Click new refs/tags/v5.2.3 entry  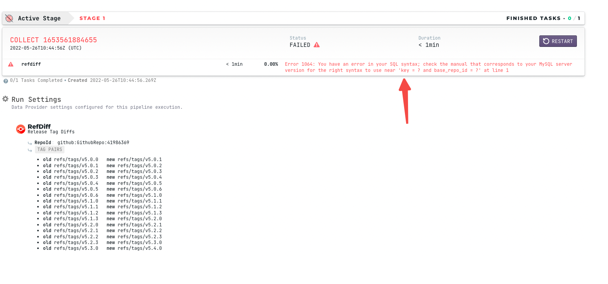click(134, 237)
